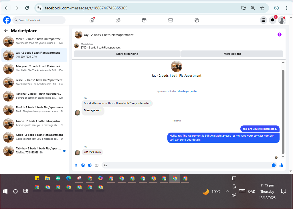The image size is (293, 209).
Task: Open Sticky Notes taskbar icon
Action: tap(37, 178)
